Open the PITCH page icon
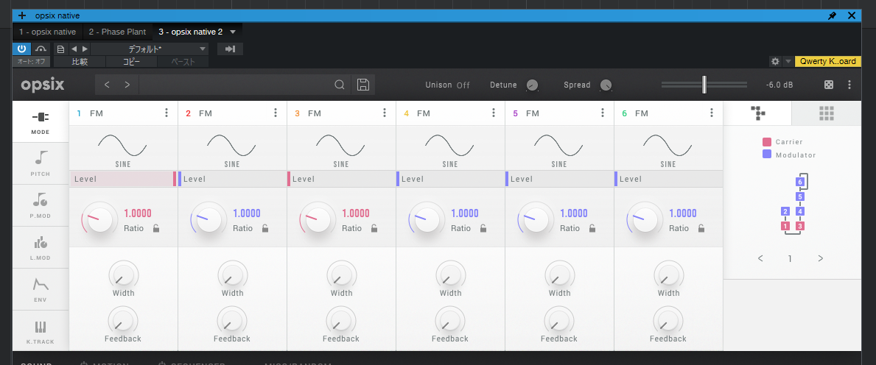This screenshot has width=876, height=365. click(x=40, y=163)
